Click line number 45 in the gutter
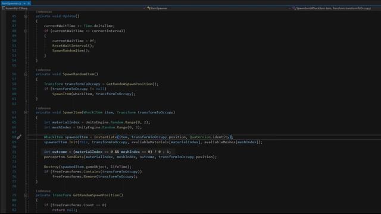This screenshot has height=214, width=381. 14,16
